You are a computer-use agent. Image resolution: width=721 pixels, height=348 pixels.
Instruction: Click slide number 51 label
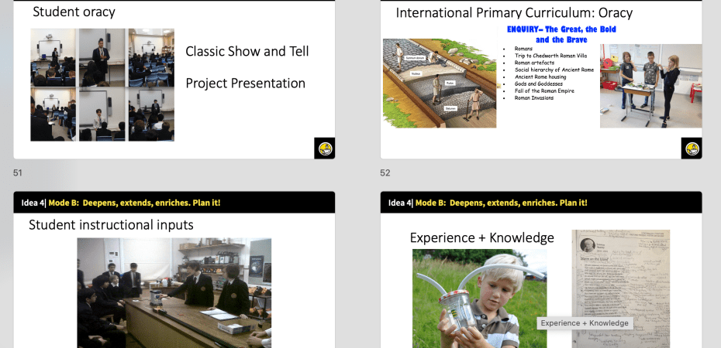18,173
